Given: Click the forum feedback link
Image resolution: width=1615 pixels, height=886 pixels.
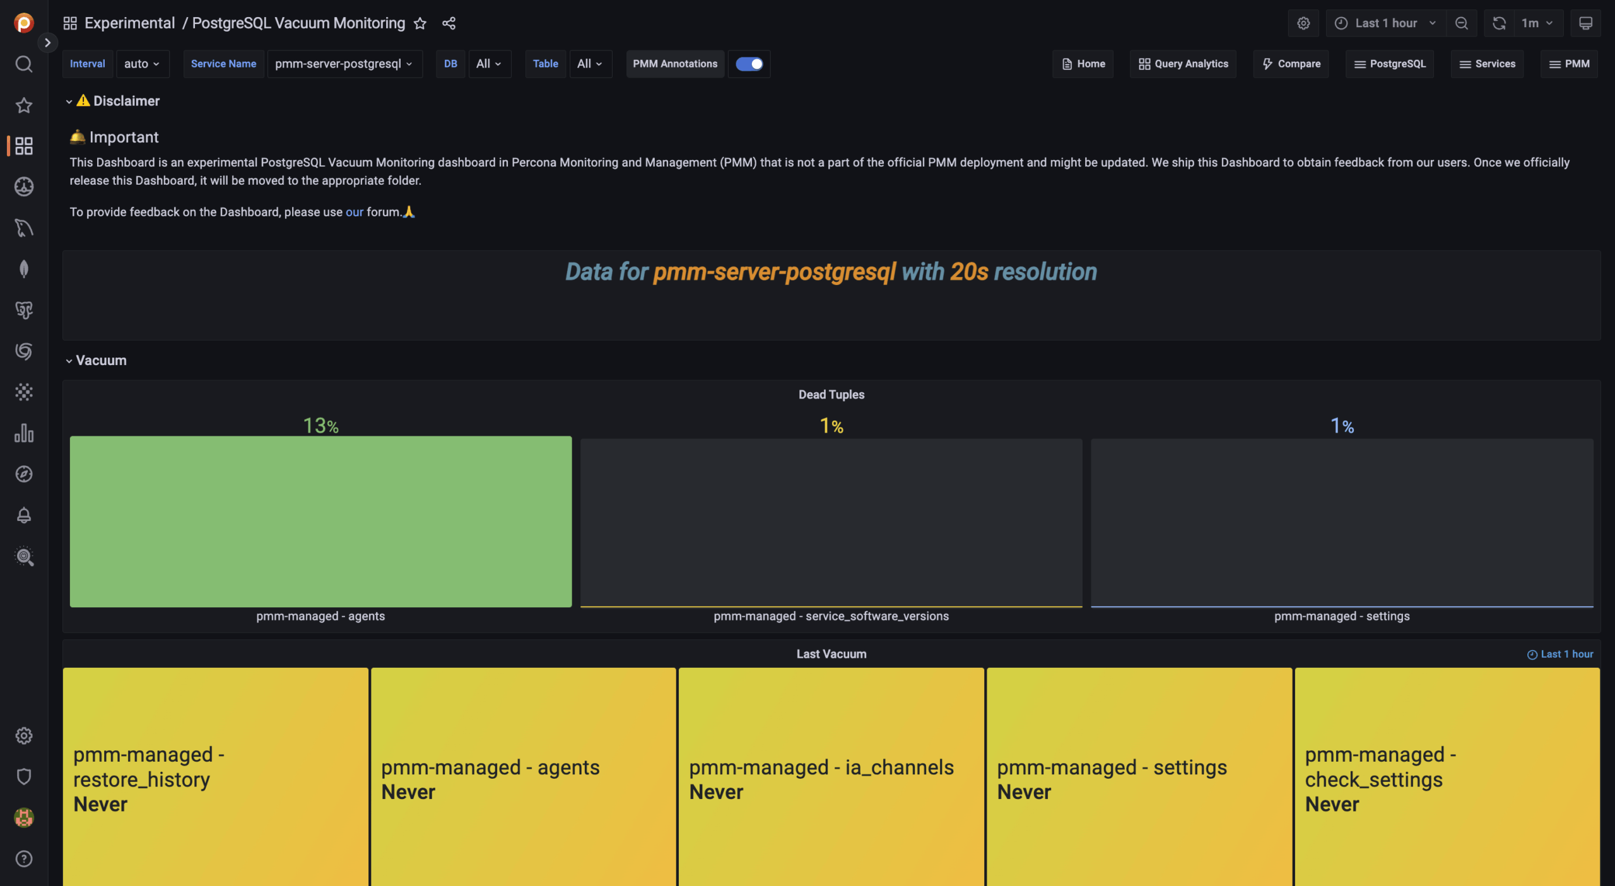Looking at the screenshot, I should 353,212.
